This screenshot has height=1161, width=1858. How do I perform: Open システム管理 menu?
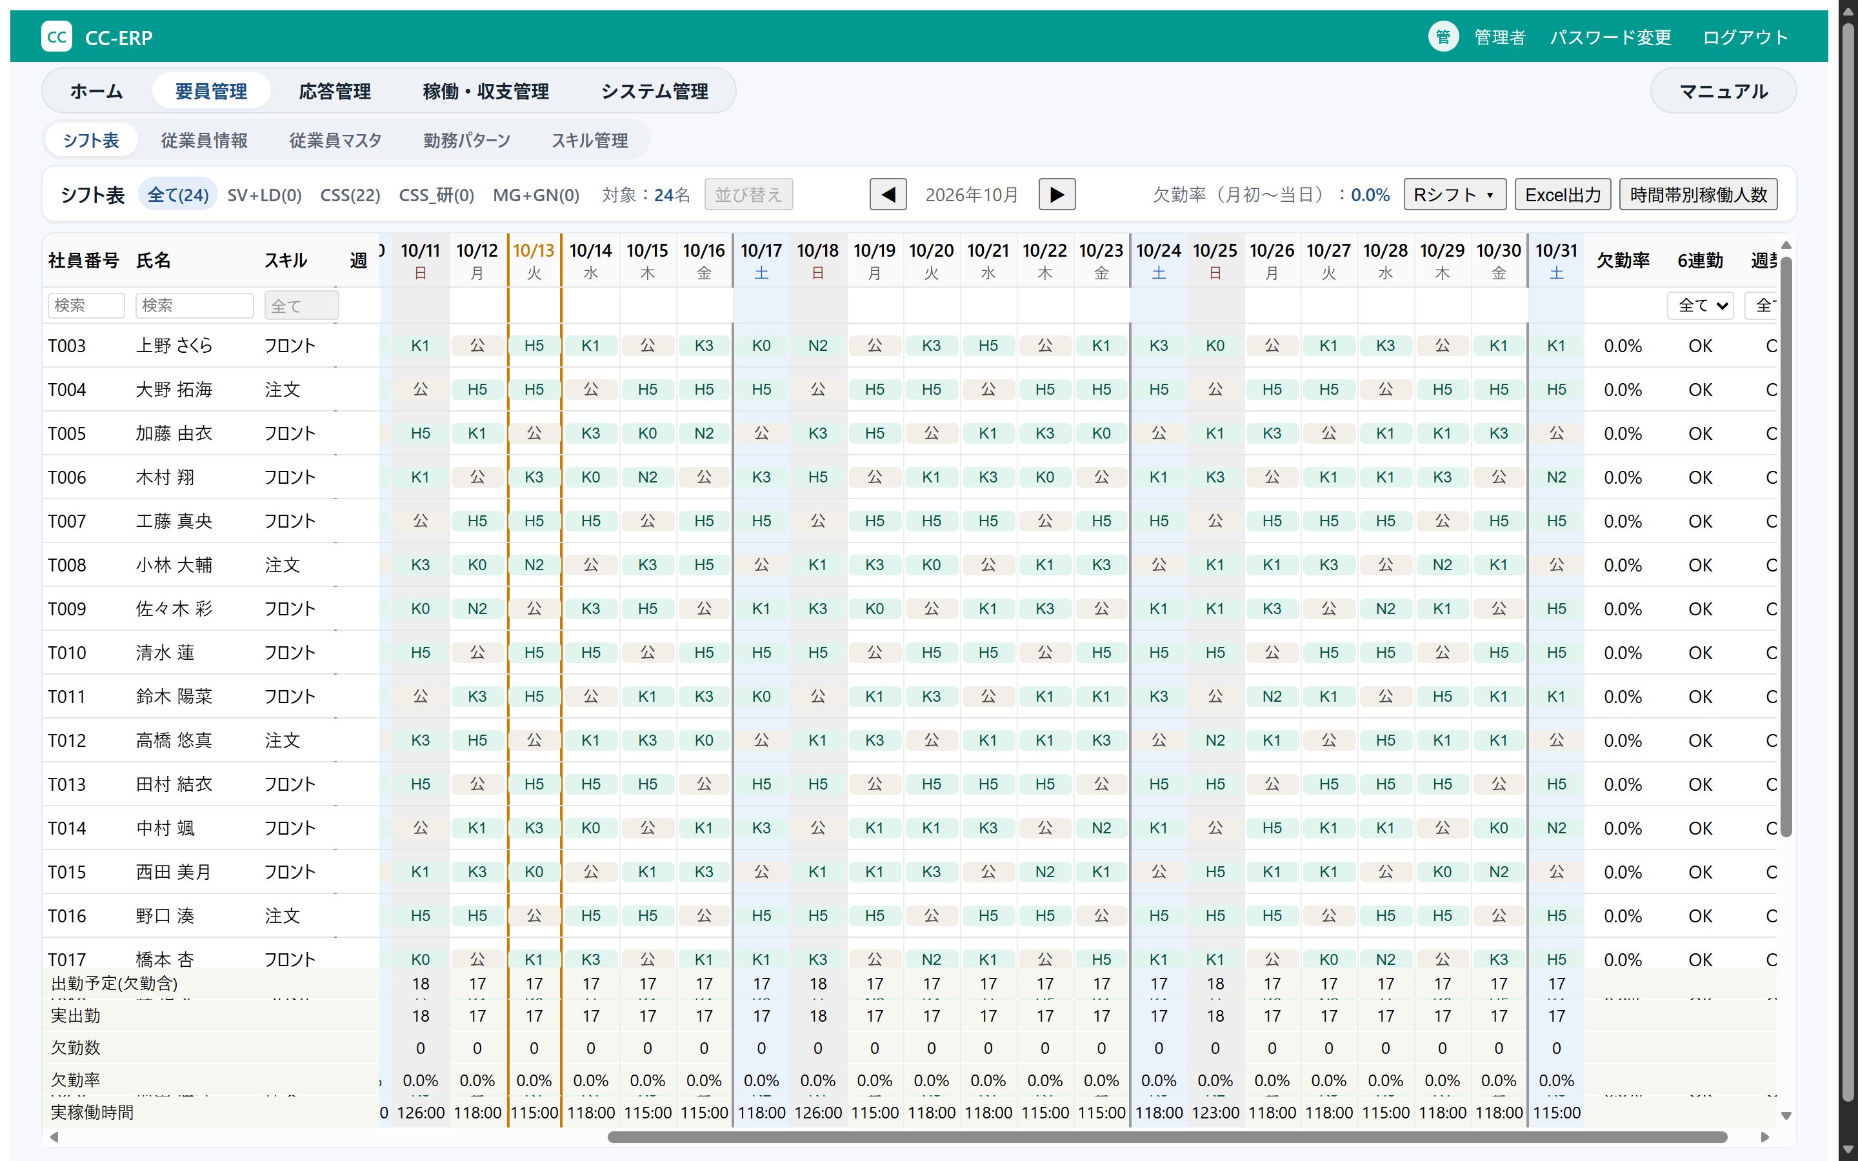click(654, 92)
